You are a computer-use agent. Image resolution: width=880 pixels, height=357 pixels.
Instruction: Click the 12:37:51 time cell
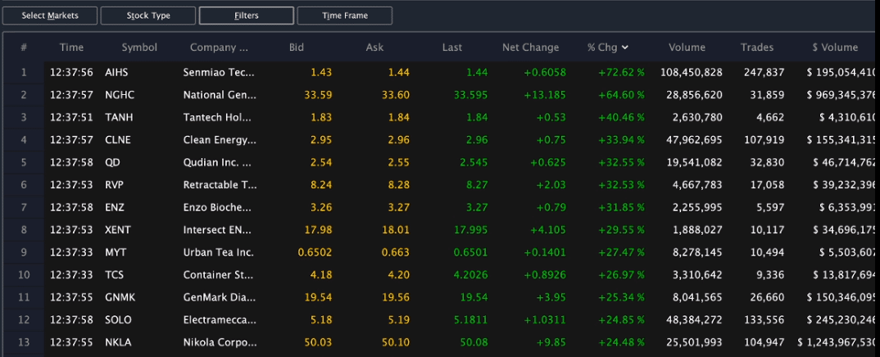point(71,117)
